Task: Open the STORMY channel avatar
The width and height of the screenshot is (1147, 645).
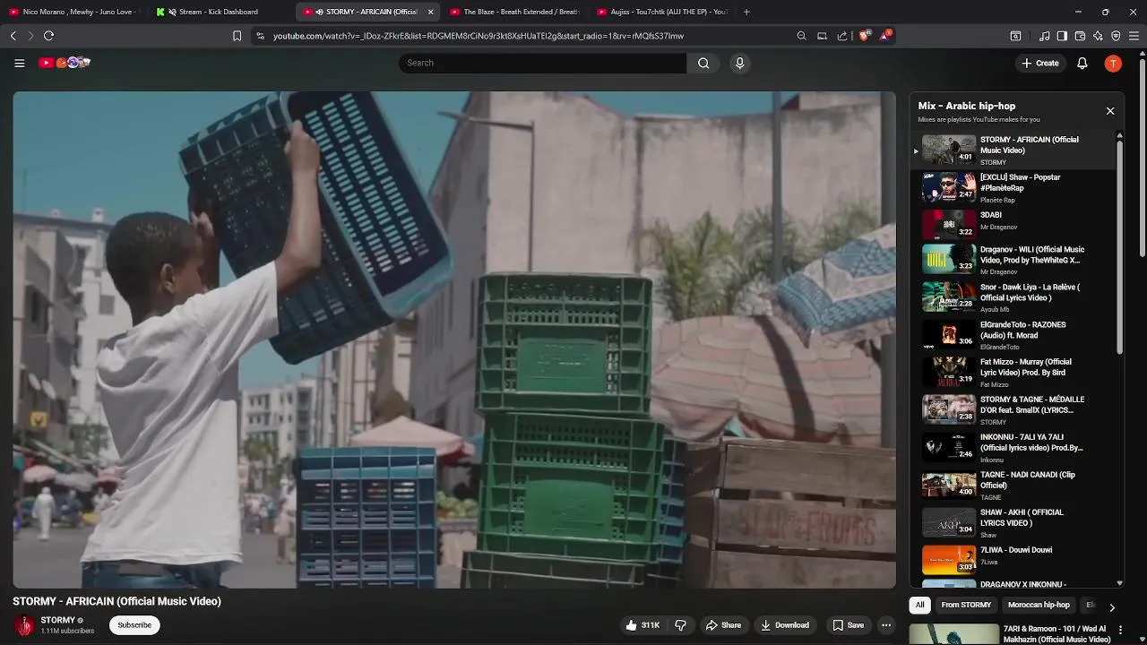Action: point(24,625)
